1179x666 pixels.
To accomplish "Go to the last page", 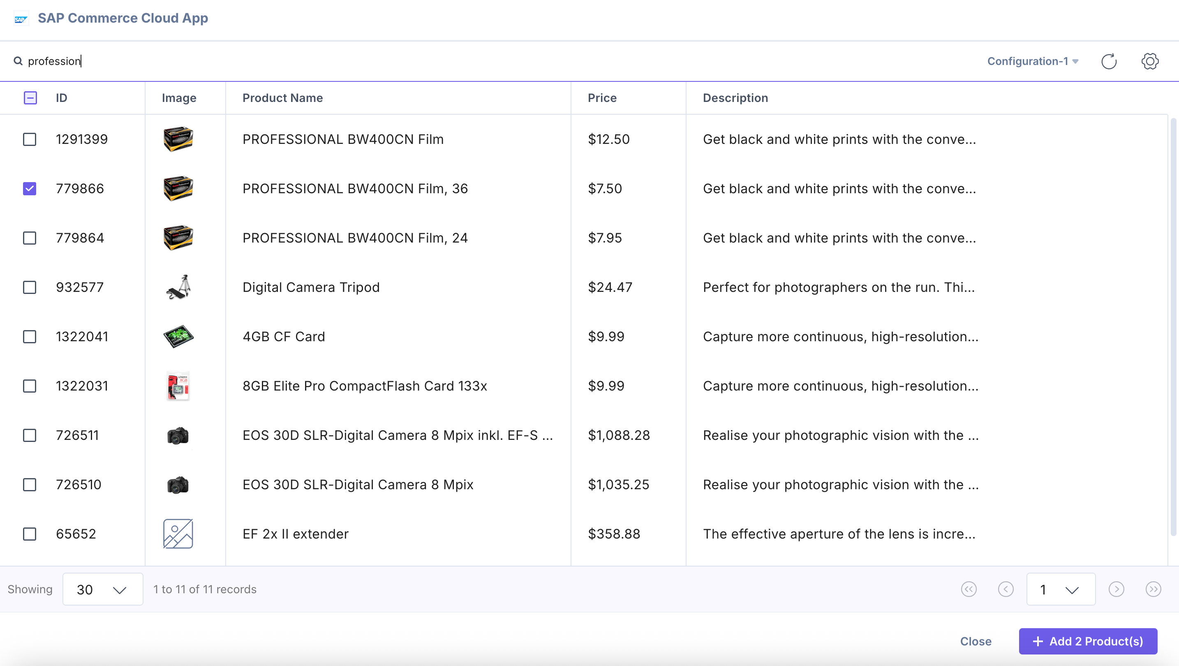I will pyautogui.click(x=1154, y=589).
